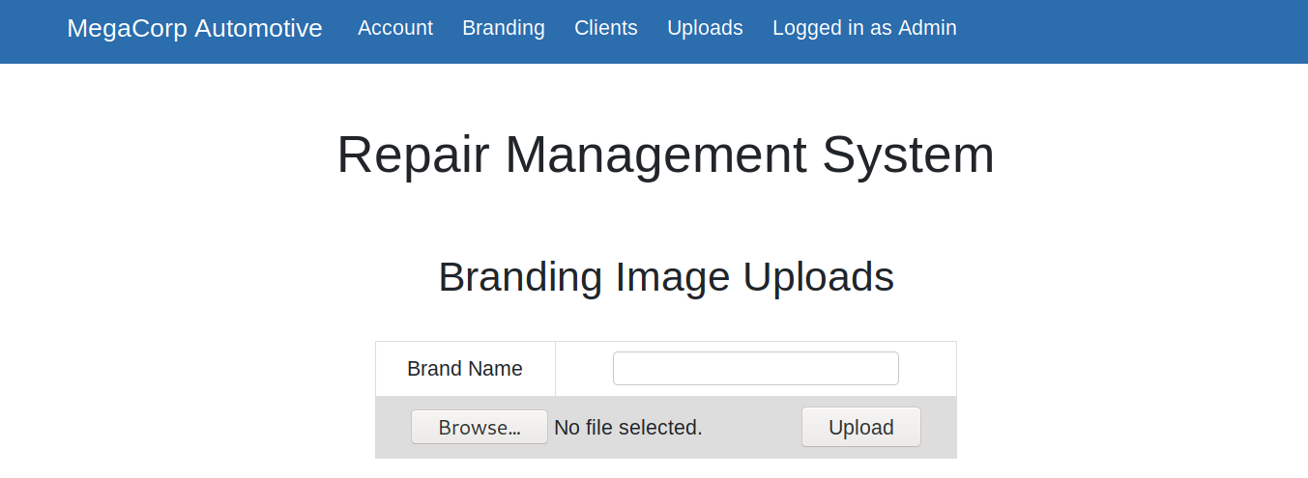
Task: Click the Repair Management System heading
Action: pyautogui.click(x=665, y=155)
